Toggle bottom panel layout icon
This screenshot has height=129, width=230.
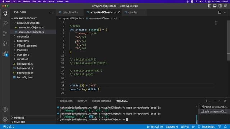pos(215,6)
